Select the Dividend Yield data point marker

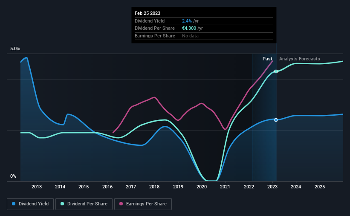[276, 120]
